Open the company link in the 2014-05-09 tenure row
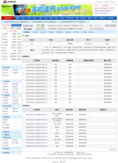This screenshot has width=118, height=163. pyautogui.click(x=37, y=146)
